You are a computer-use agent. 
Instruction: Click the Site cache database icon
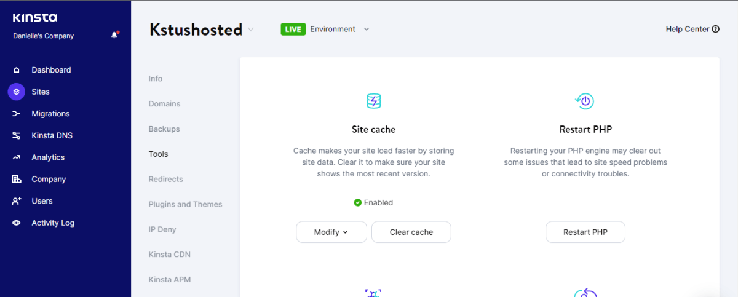tap(373, 101)
